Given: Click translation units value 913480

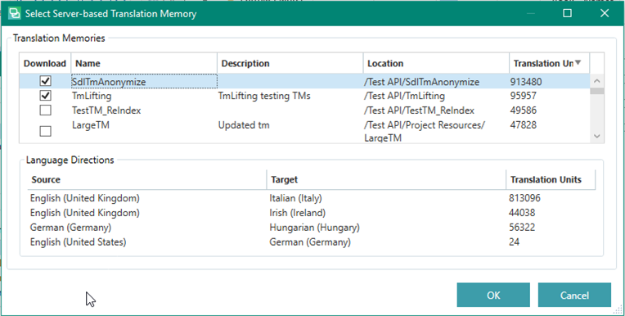Looking at the screenshot, I should 526,82.
